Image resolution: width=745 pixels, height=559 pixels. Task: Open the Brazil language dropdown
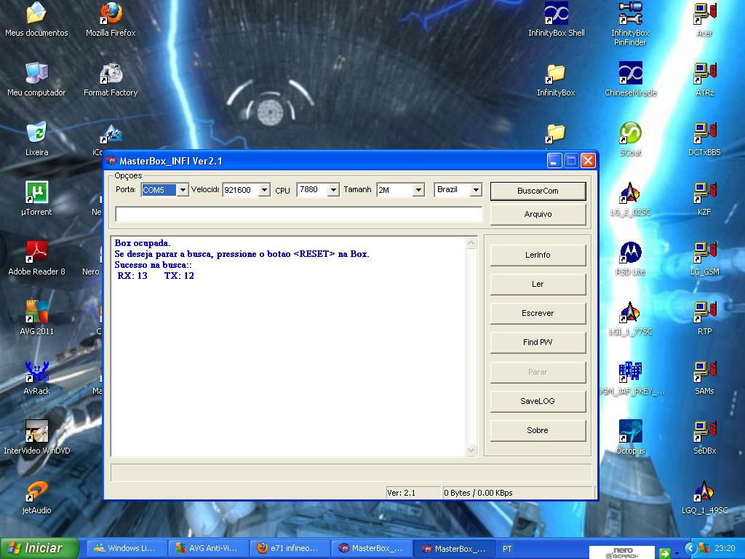pyautogui.click(x=476, y=190)
